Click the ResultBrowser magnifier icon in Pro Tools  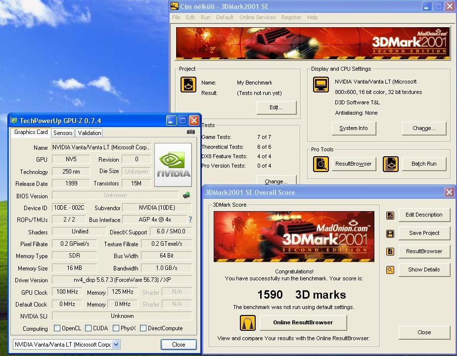(x=321, y=164)
